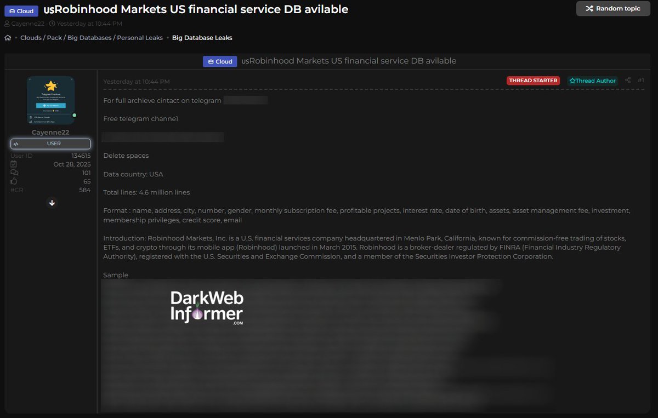
Task: Click the post share icon
Action: pos(628,81)
